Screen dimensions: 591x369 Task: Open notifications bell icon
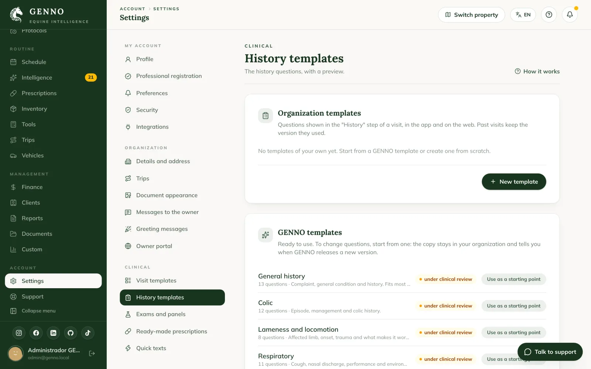coord(570,15)
